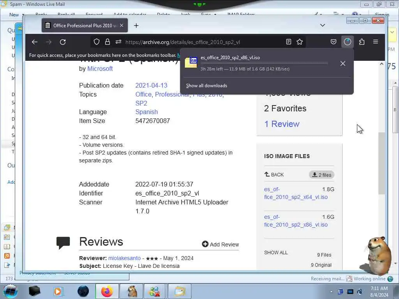Open Windows Live Messenger taskbar icon
This screenshot has width=399, height=299.
tap(154, 291)
